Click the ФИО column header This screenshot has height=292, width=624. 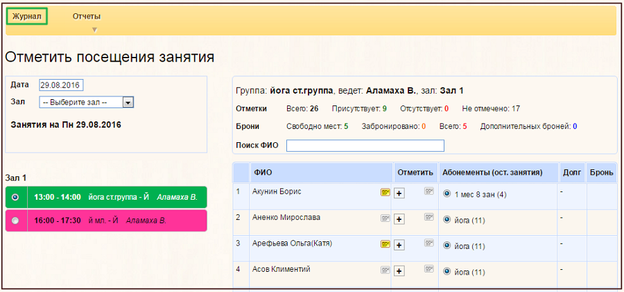(x=321, y=173)
